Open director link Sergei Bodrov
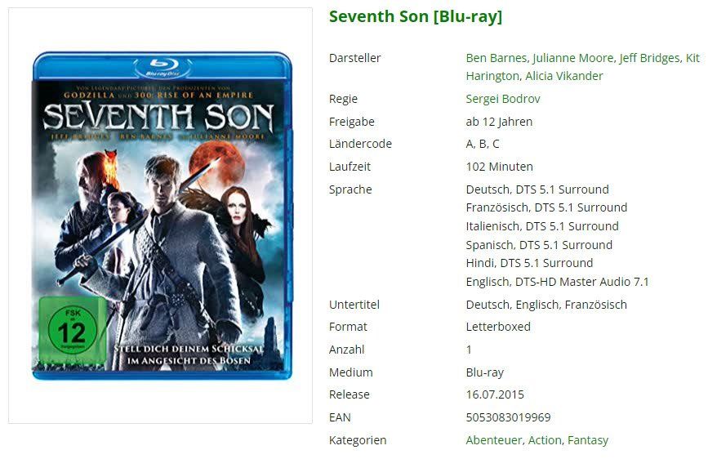 tap(503, 99)
